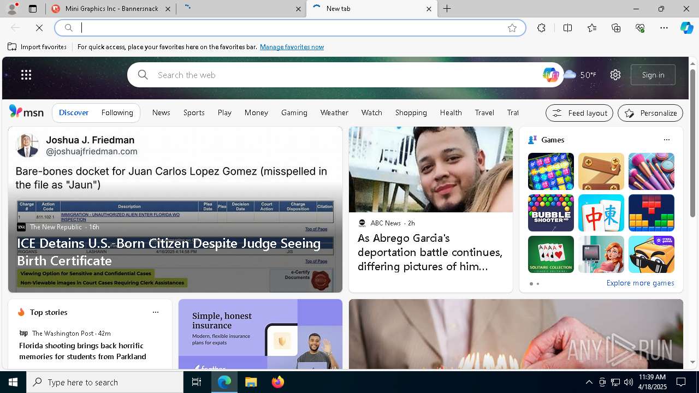Add this page to favorites star
This screenshot has height=393, width=699.
pyautogui.click(x=512, y=28)
